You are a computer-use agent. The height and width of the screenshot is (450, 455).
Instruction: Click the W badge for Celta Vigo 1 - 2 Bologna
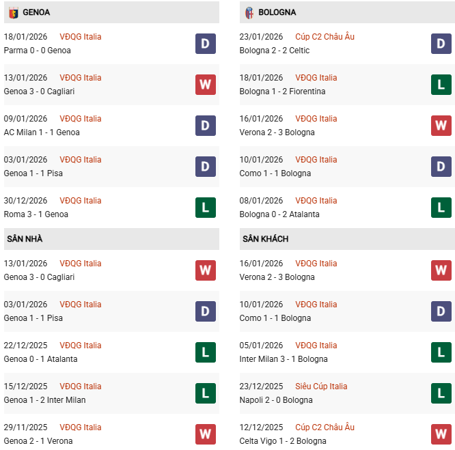[441, 434]
